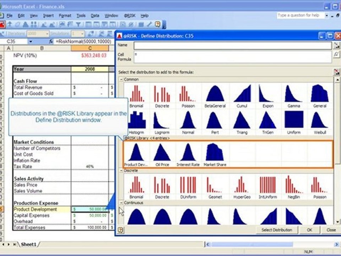The height and width of the screenshot is (256, 341).
Task: Click the Product Development row label
Action: tap(35, 209)
